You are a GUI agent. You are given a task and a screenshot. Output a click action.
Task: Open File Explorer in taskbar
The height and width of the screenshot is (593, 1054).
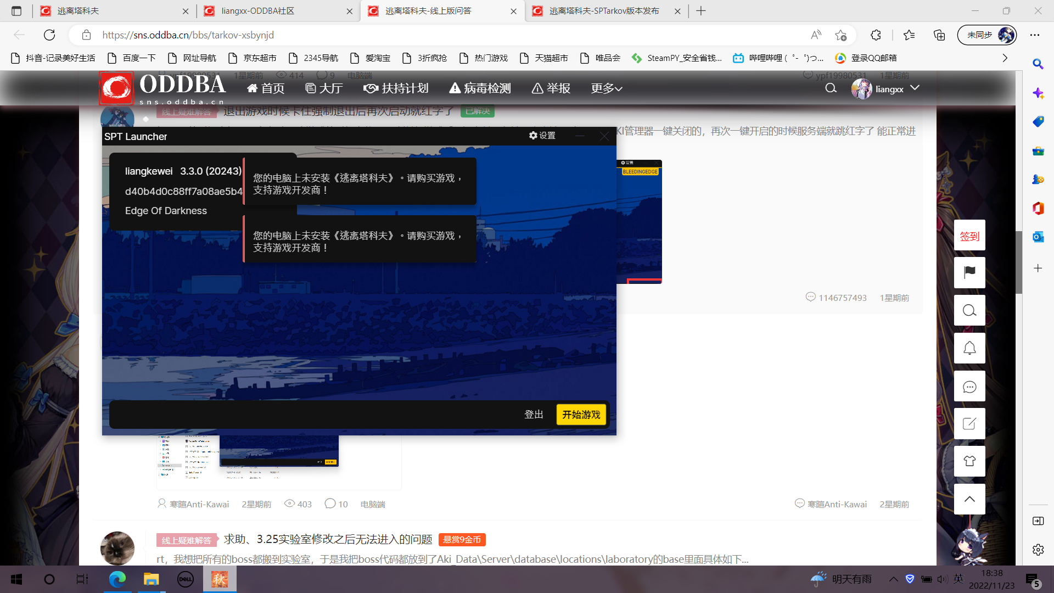pos(151,579)
